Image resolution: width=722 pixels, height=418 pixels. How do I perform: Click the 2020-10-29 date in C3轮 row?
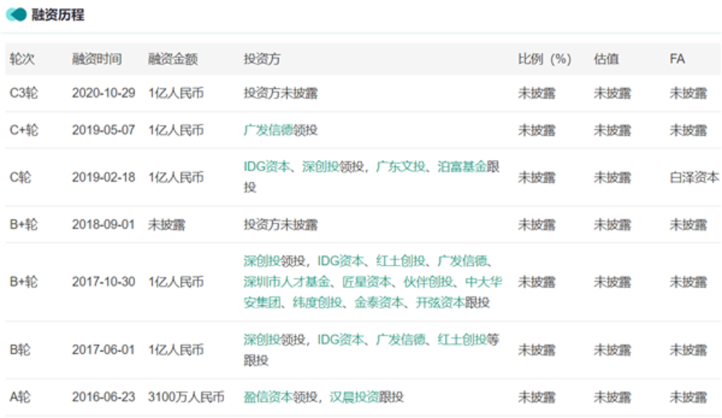[103, 94]
